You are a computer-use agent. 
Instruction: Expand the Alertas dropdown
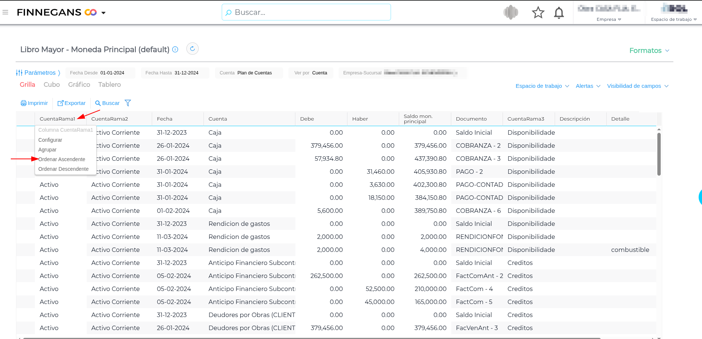(588, 86)
